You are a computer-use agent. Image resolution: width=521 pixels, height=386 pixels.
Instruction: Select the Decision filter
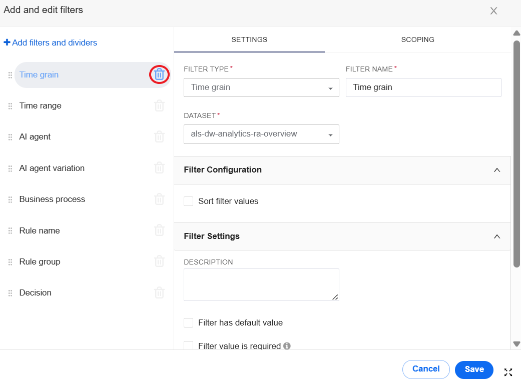35,292
